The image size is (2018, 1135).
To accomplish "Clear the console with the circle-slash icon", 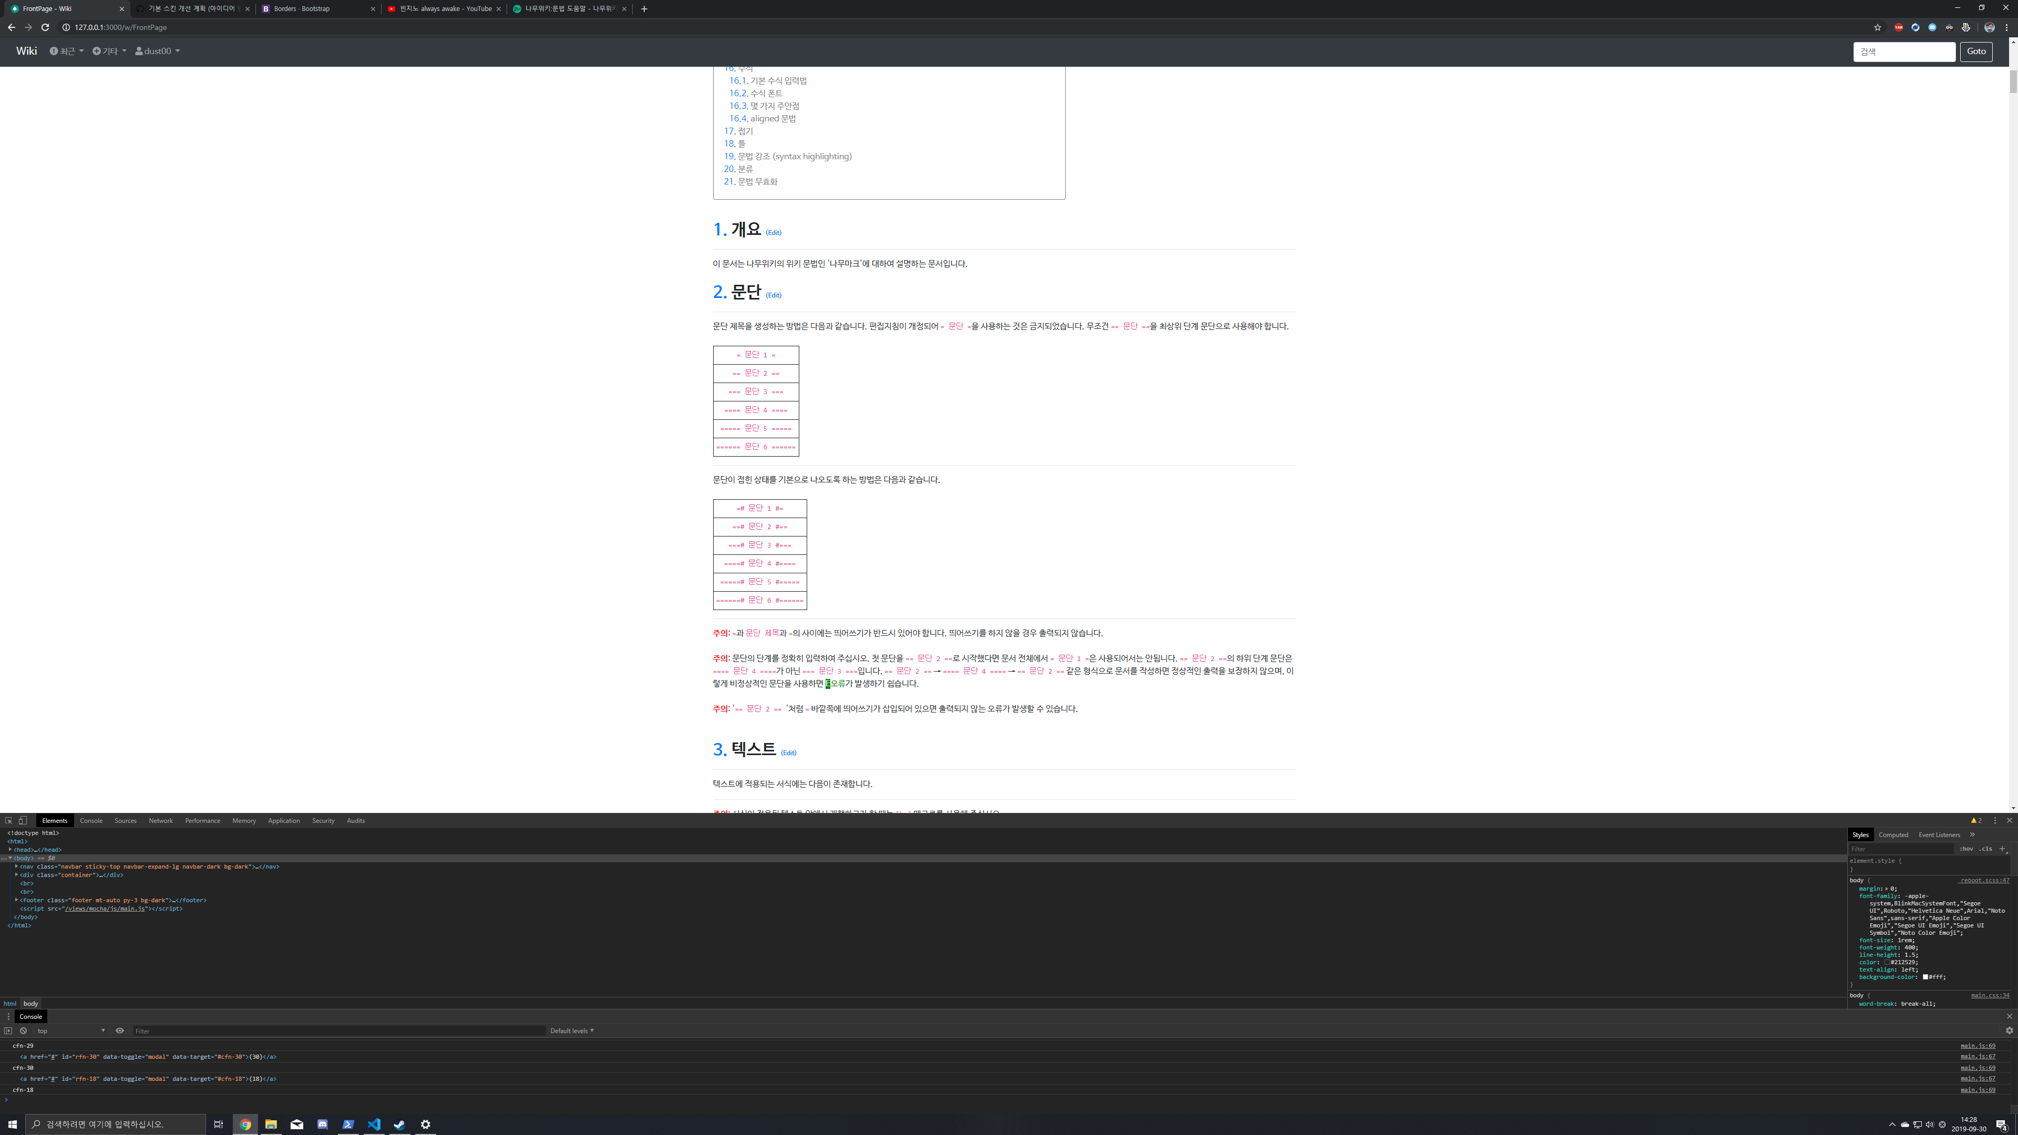I will click(x=23, y=1031).
